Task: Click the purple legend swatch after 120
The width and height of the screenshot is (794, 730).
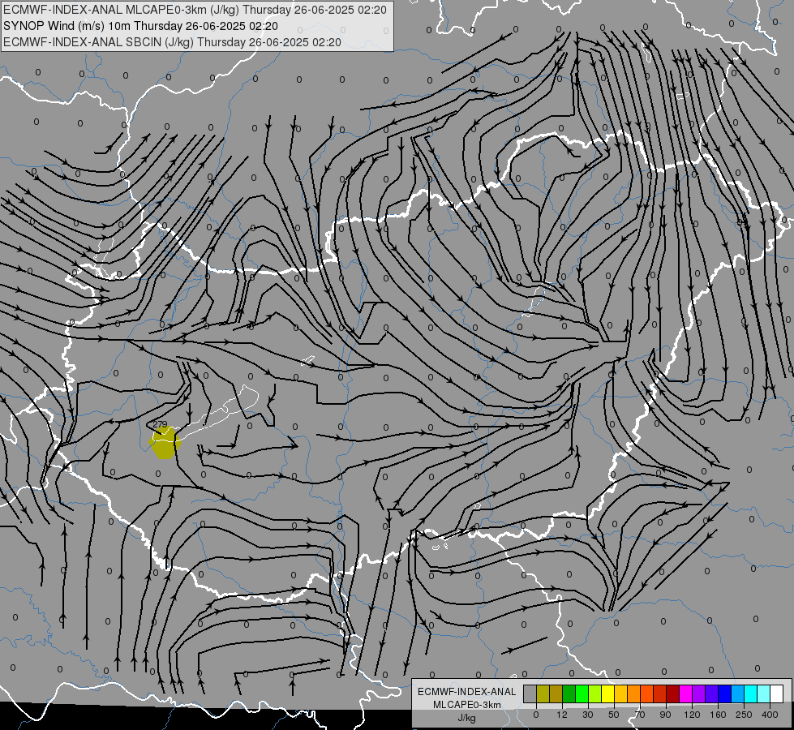Action: [699, 693]
